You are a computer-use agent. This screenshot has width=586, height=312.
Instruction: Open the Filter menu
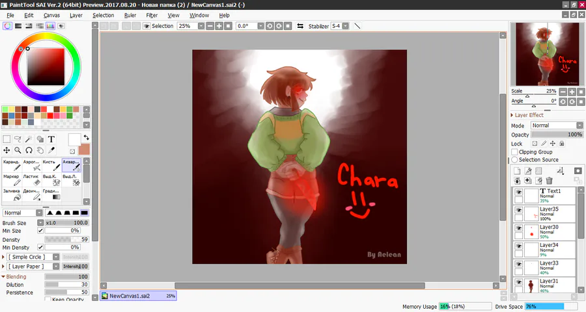(152, 16)
